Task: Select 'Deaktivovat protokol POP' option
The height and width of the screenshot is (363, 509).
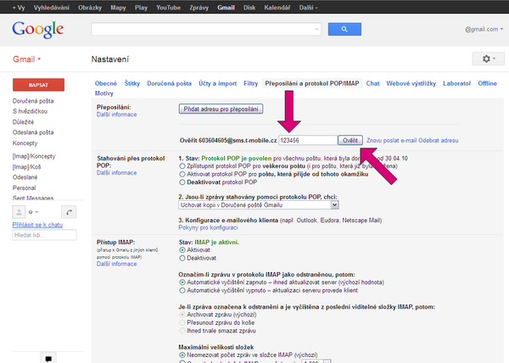Action: (x=182, y=182)
